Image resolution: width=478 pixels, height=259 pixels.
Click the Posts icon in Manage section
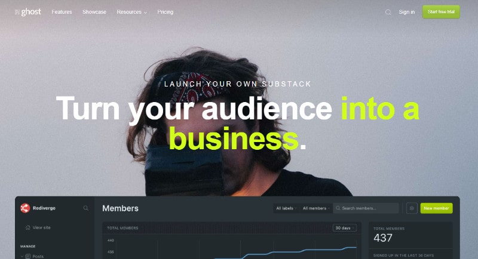pos(28,256)
